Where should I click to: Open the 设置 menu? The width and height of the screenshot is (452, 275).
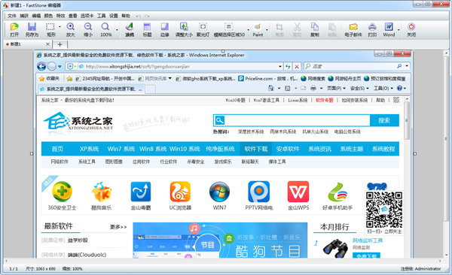(114, 16)
